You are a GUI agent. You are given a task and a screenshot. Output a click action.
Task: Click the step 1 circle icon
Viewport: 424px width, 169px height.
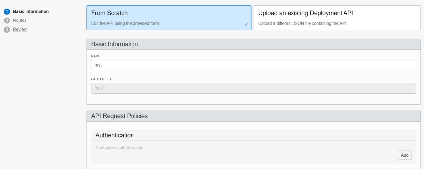(x=7, y=11)
